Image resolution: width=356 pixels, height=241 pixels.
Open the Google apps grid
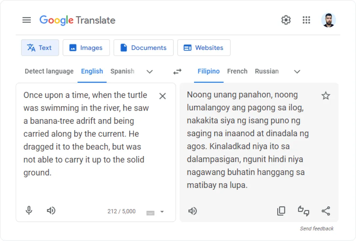coord(306,20)
